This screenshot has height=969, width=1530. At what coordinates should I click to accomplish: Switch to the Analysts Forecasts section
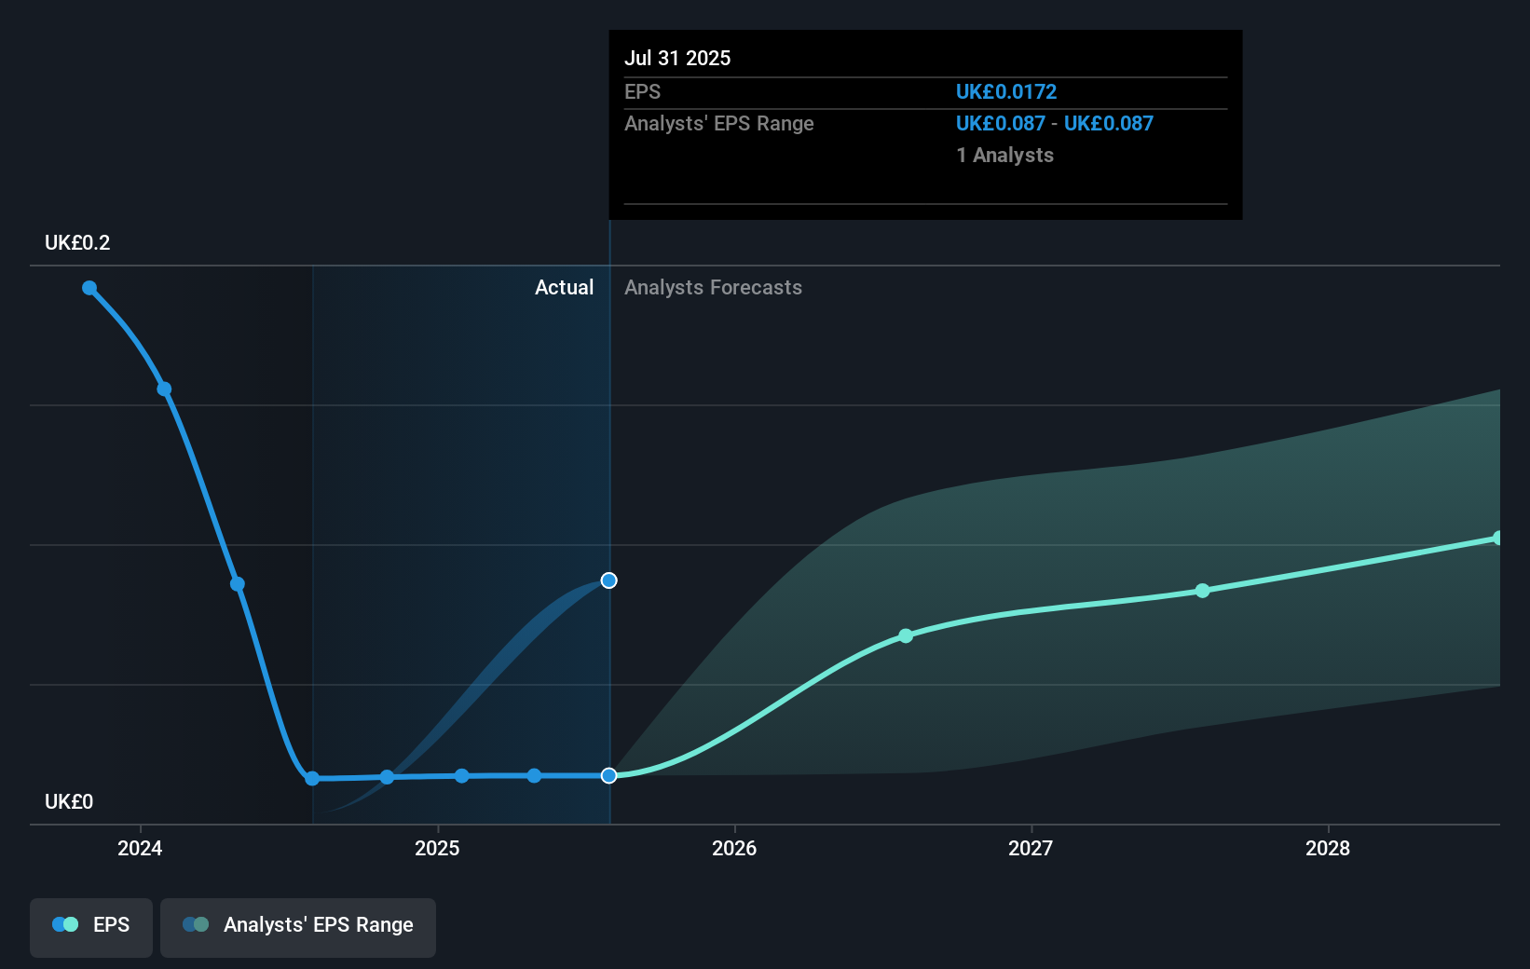[713, 287]
